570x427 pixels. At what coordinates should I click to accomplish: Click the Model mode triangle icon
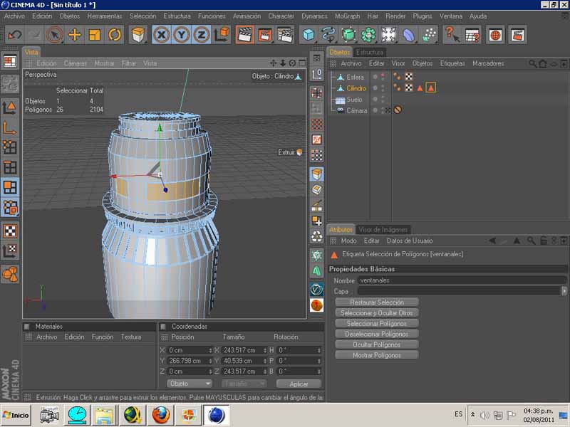pos(10,107)
